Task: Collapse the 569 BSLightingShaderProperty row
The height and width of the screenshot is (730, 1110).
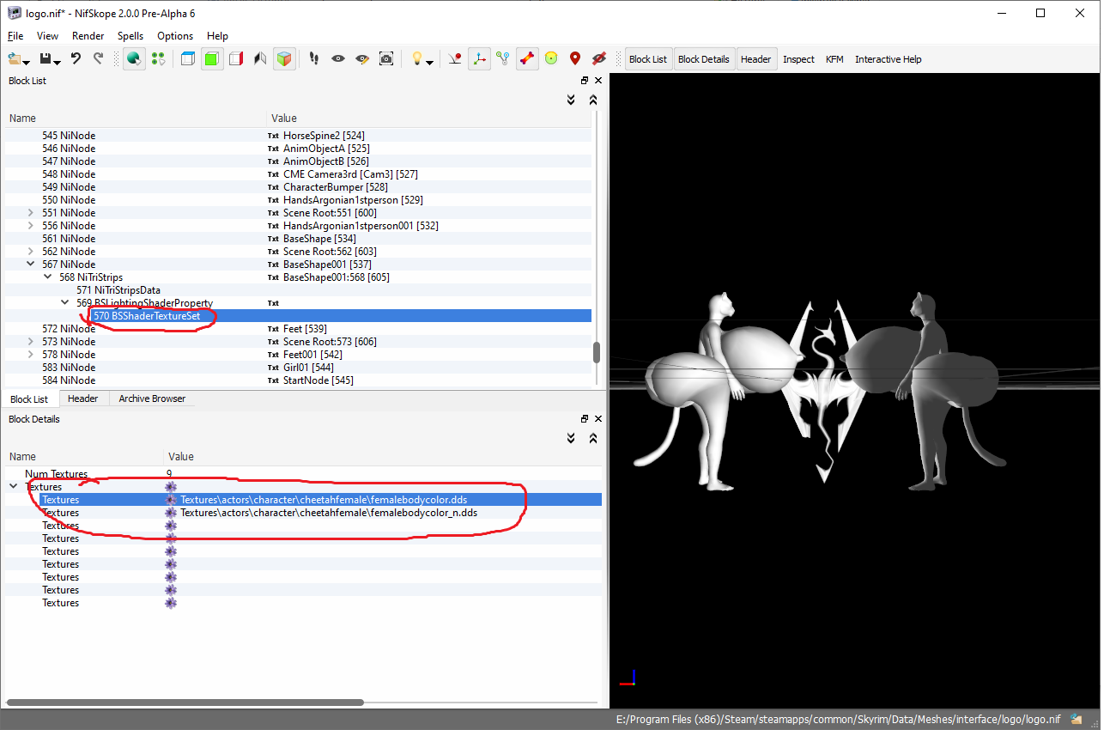Action: click(x=65, y=303)
